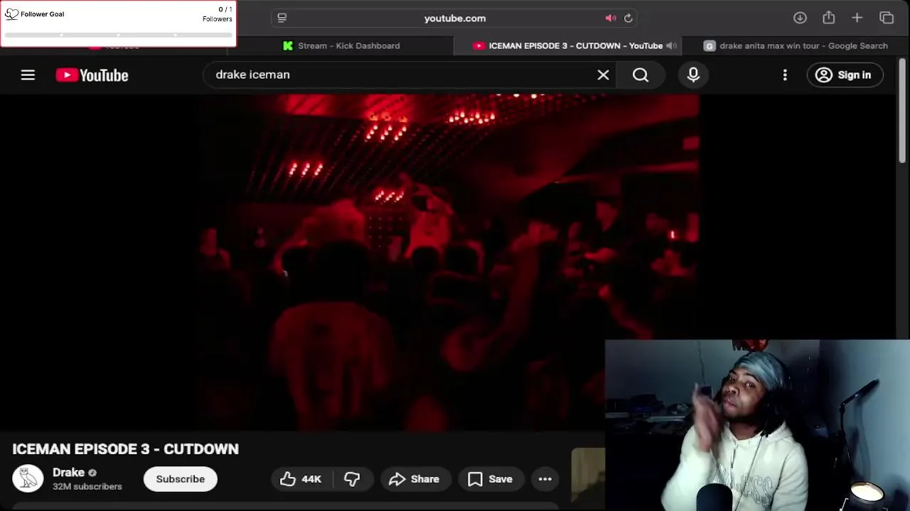Reload the page from the address bar
The width and height of the screenshot is (910, 511).
(628, 18)
